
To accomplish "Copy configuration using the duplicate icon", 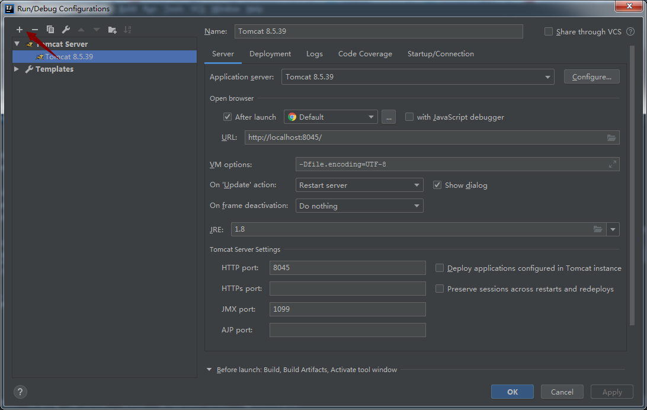I will coord(50,29).
